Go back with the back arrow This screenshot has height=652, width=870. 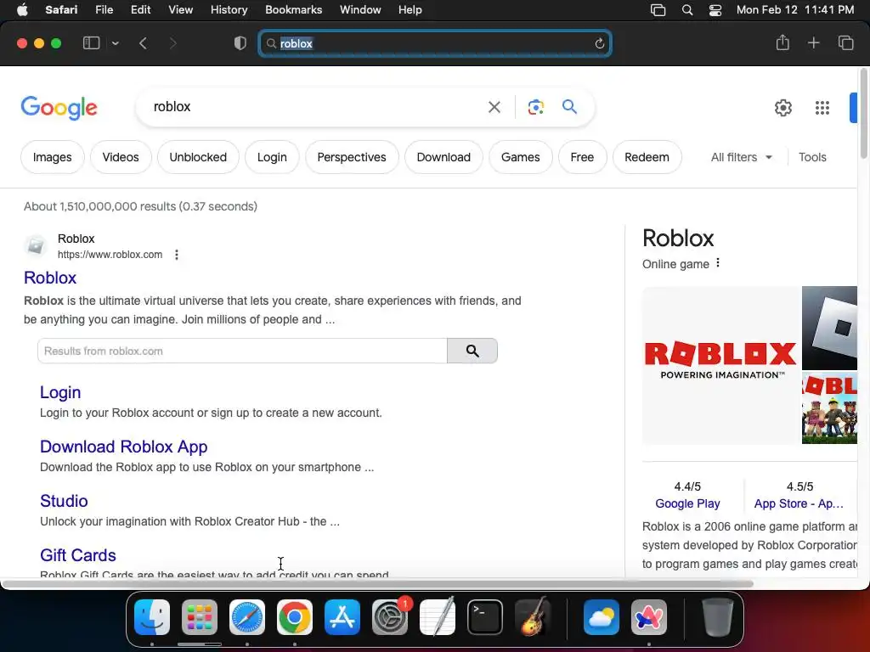tap(143, 43)
